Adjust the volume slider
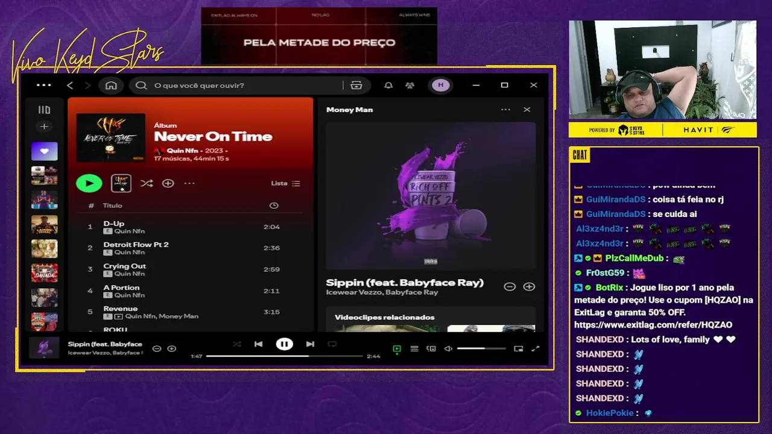The height and width of the screenshot is (434, 772). click(481, 348)
